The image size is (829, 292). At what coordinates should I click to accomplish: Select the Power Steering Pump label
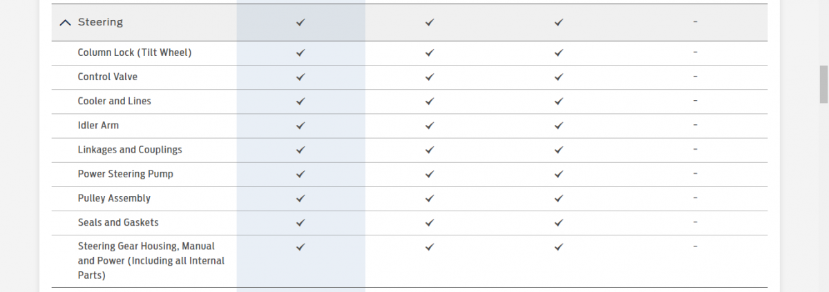(x=125, y=174)
